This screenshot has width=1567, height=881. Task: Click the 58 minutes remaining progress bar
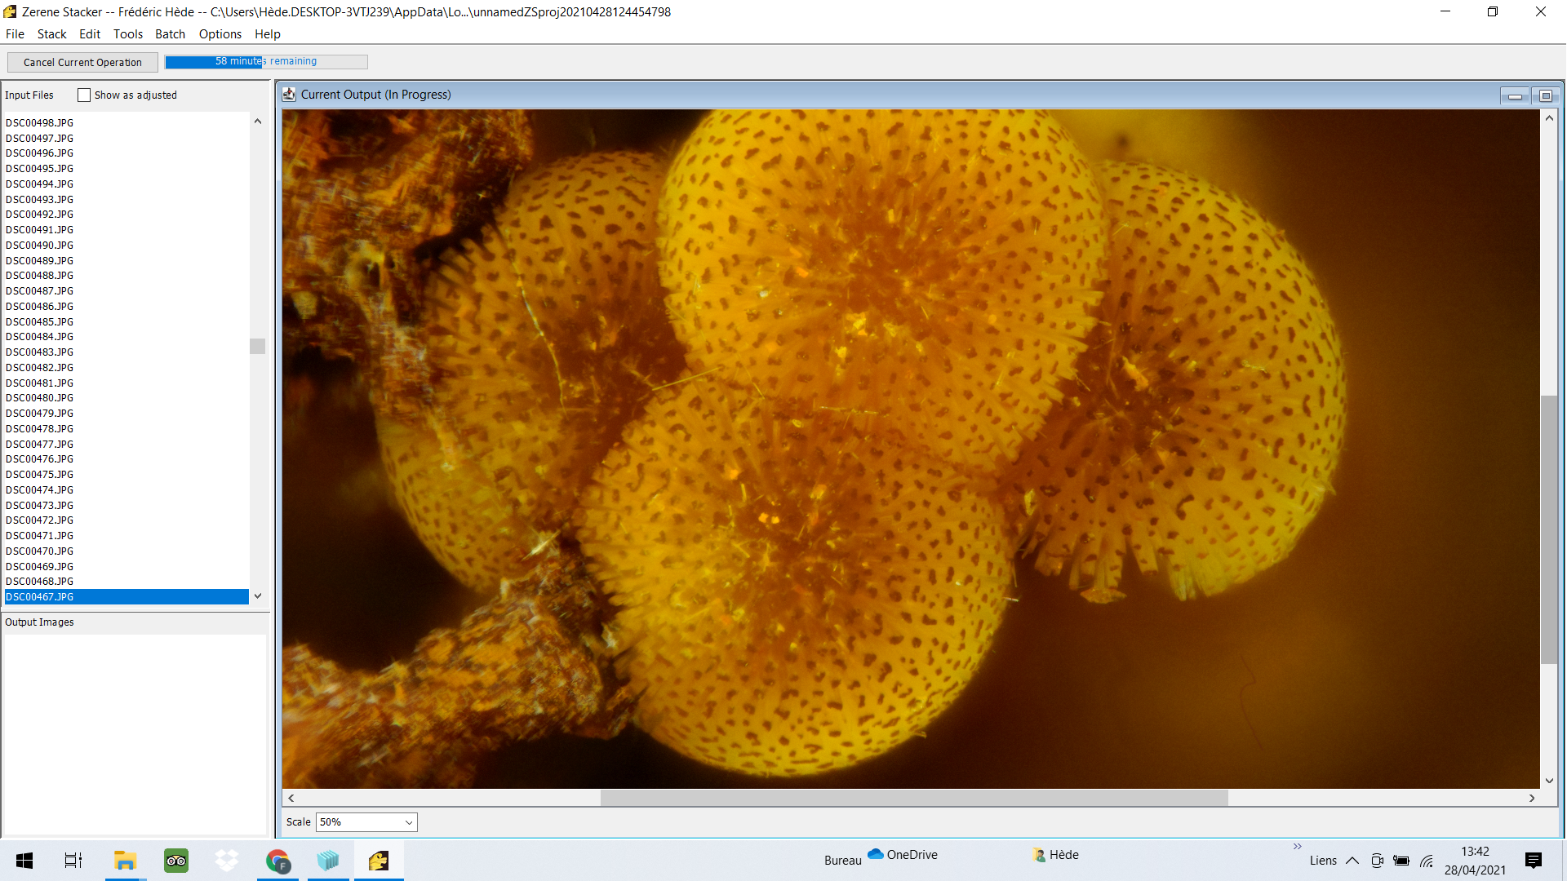tap(266, 61)
